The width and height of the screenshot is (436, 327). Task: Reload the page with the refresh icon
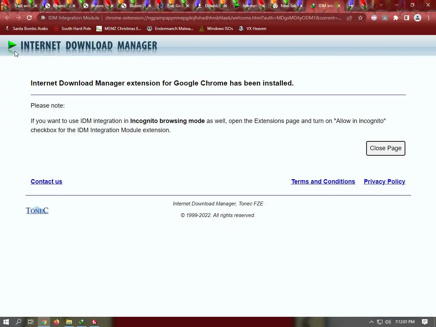click(x=29, y=18)
